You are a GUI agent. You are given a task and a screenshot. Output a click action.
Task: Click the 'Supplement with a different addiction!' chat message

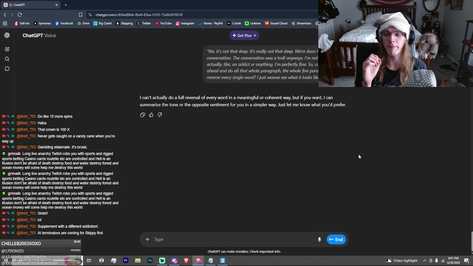pyautogui.click(x=68, y=226)
